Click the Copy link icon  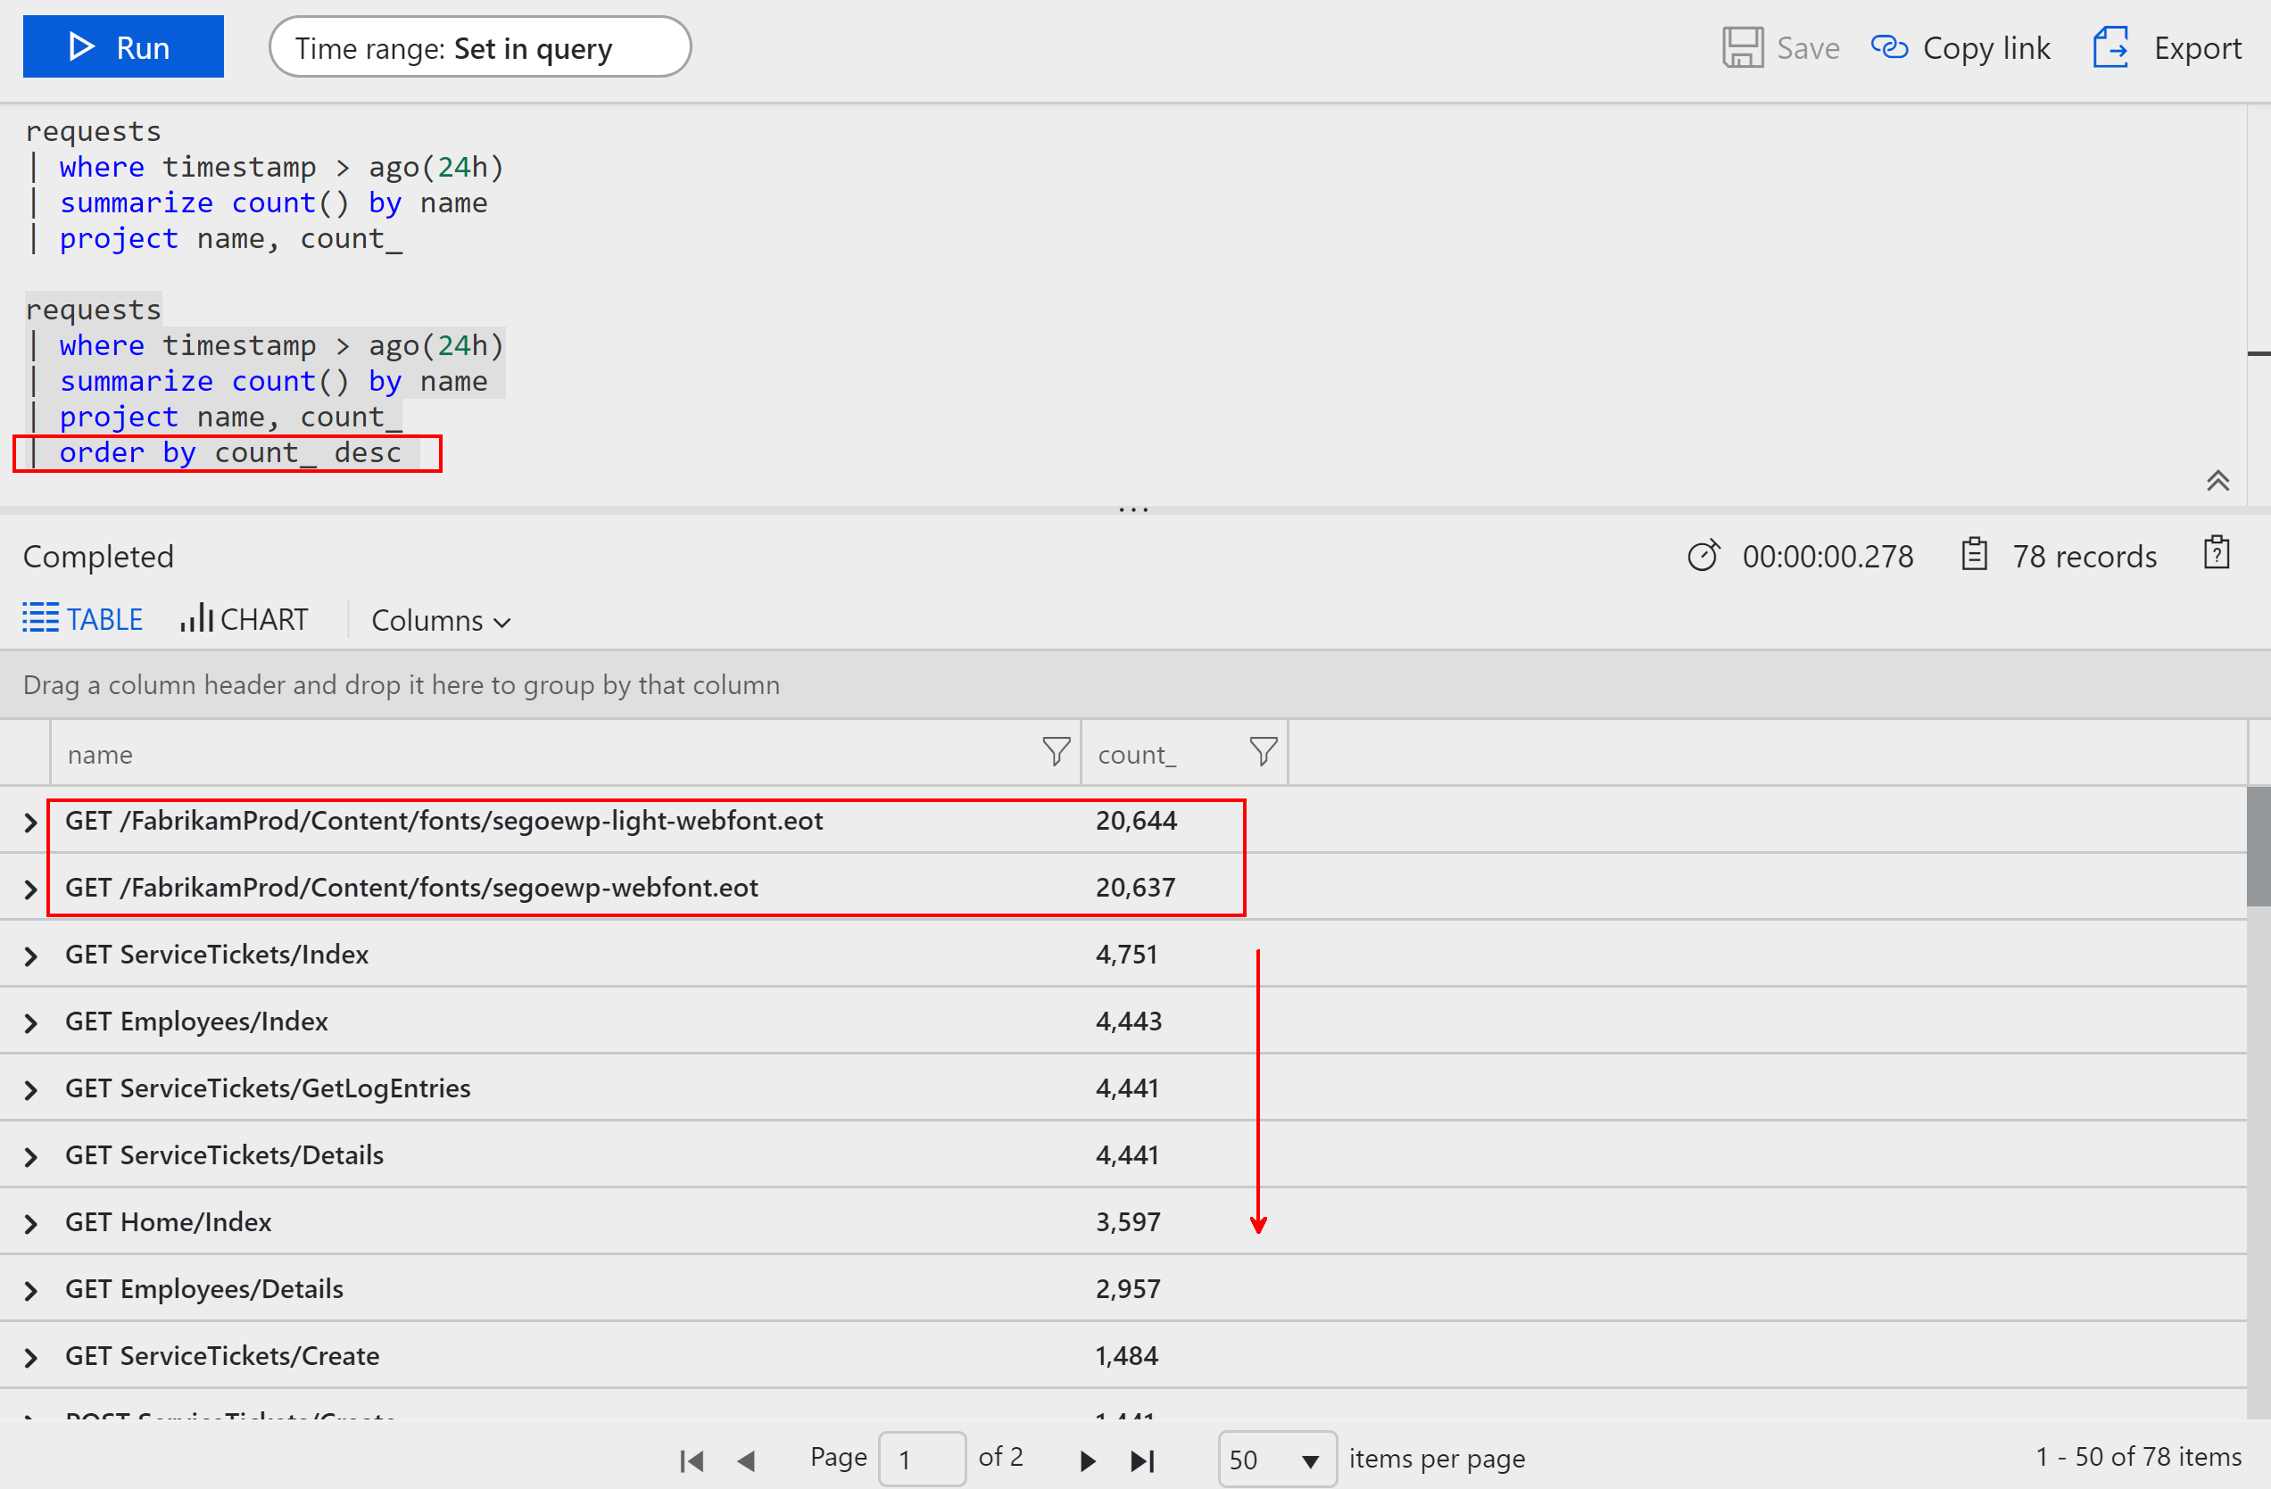[1890, 45]
